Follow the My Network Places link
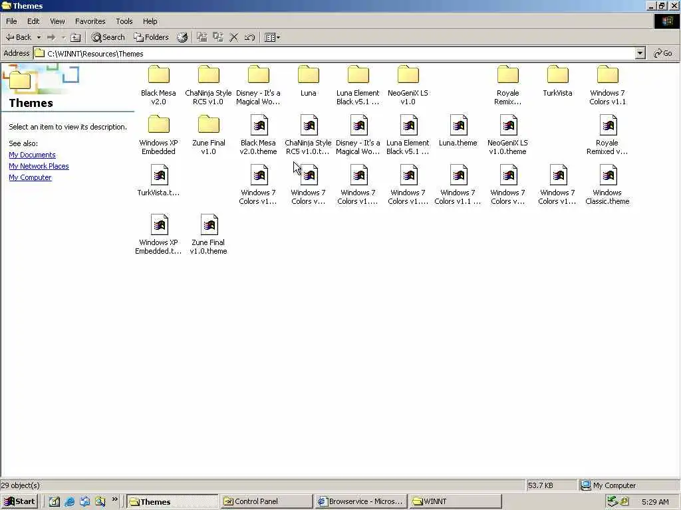 pos(39,166)
